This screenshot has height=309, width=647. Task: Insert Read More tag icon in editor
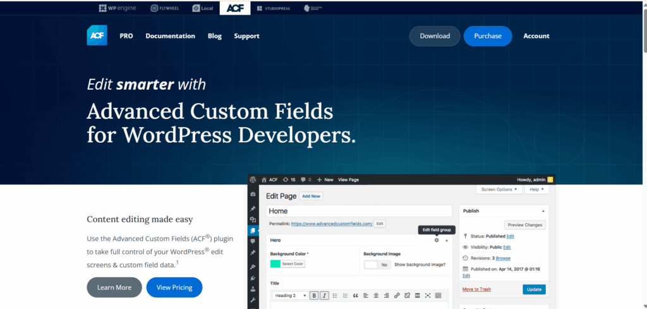click(417, 295)
